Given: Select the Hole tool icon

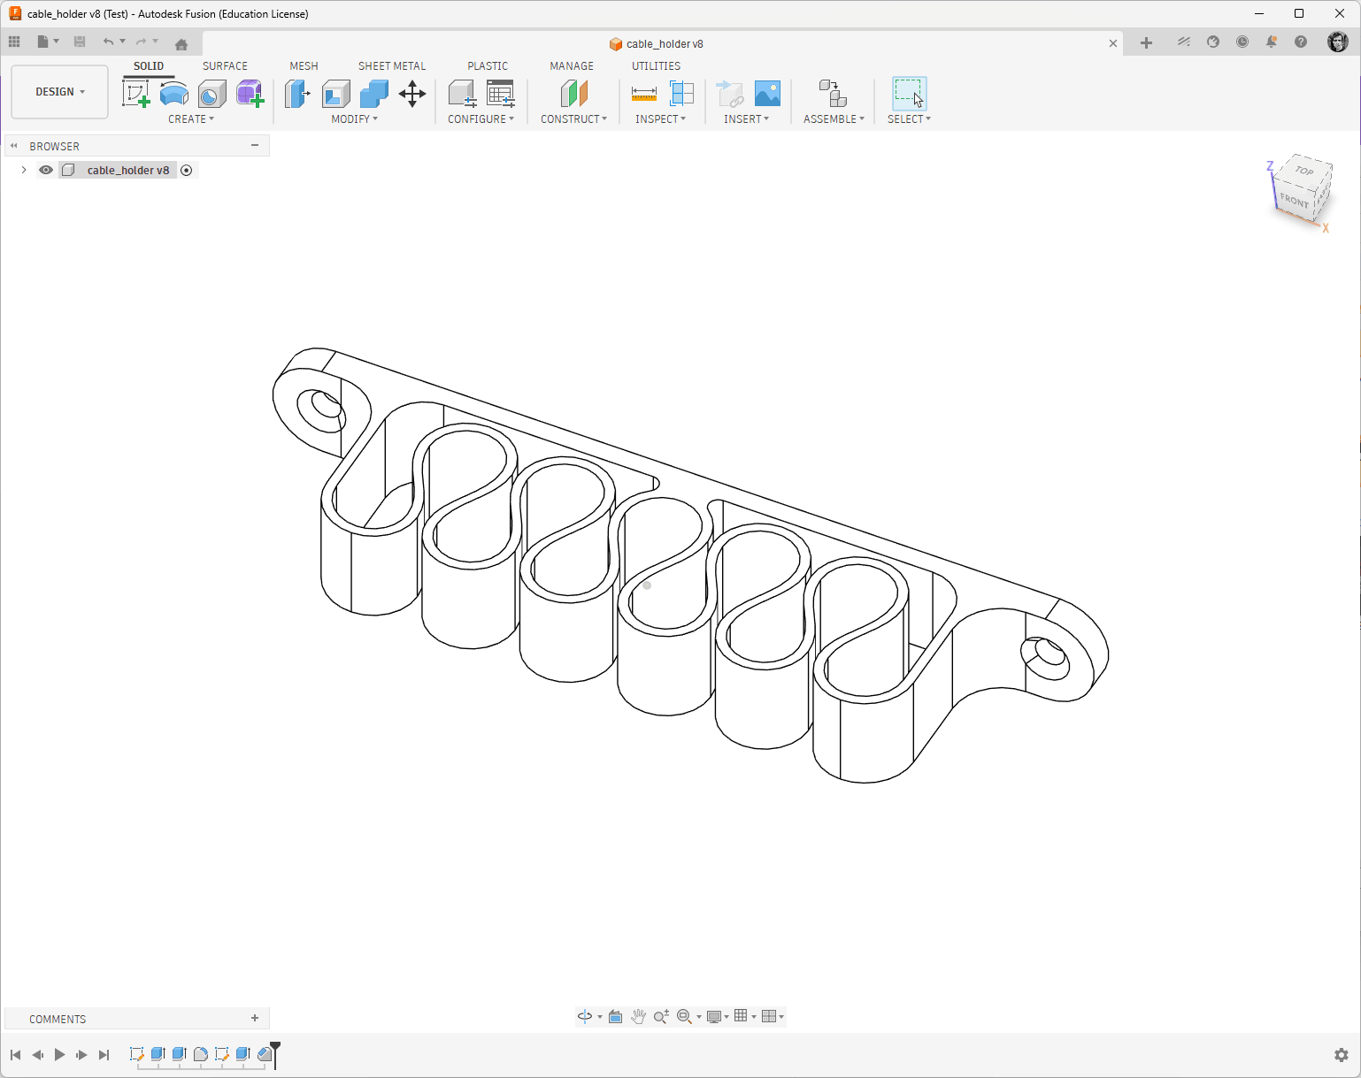Looking at the screenshot, I should [211, 93].
